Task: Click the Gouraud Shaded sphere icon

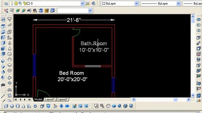Action: [120, 106]
